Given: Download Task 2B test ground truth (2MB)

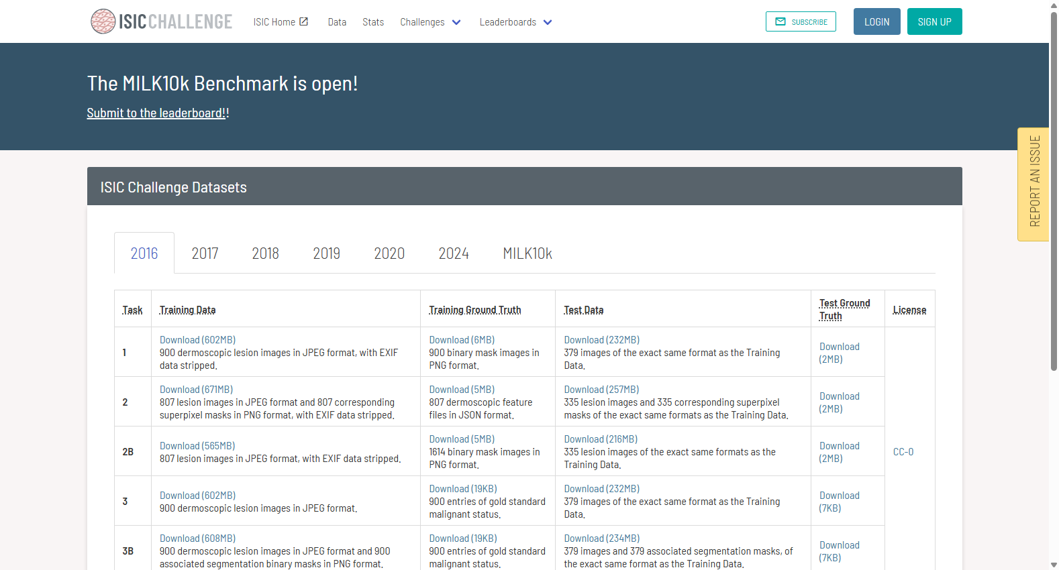Looking at the screenshot, I should 839,452.
